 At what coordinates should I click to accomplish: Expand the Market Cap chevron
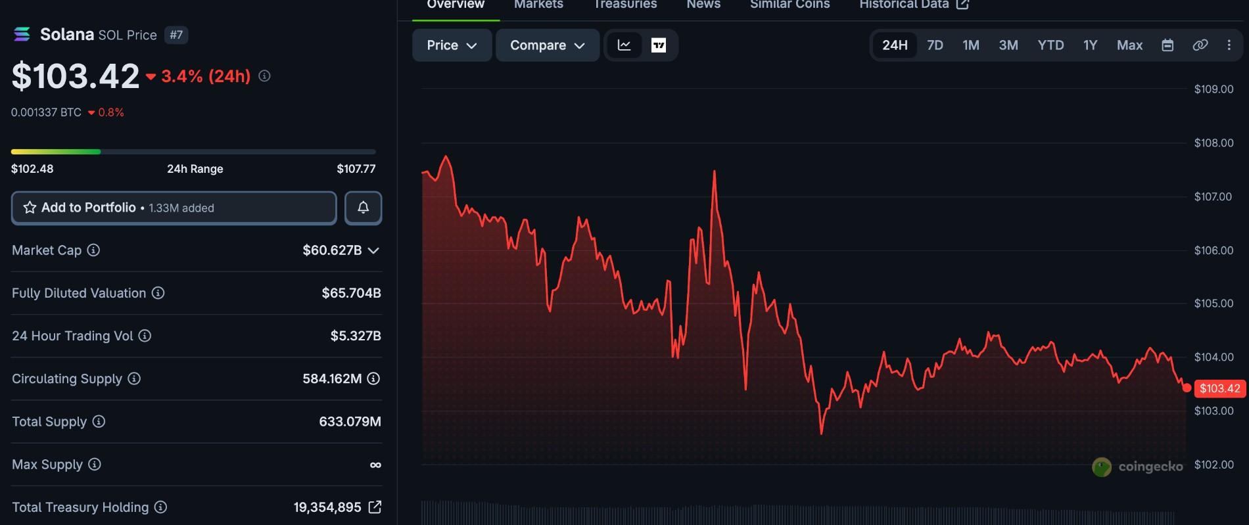coord(373,250)
